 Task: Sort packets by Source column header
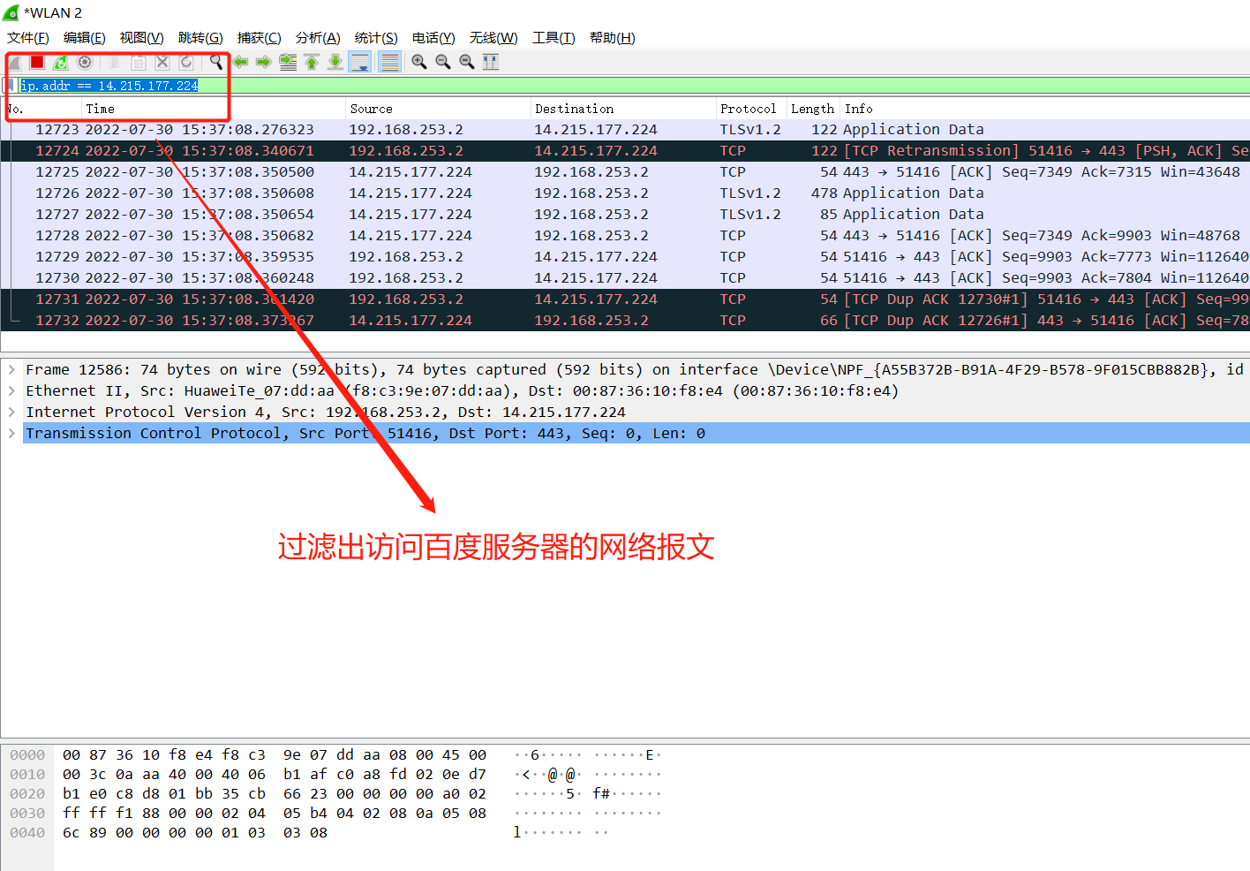[439, 109]
